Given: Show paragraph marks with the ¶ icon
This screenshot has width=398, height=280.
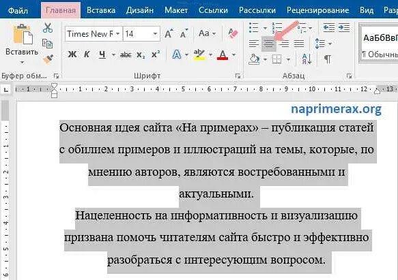Looking at the screenshot, I should pyautogui.click(x=328, y=59).
